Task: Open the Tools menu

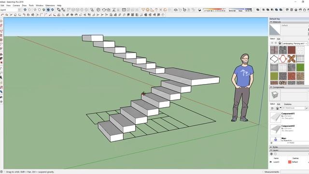Action: pos(31,5)
